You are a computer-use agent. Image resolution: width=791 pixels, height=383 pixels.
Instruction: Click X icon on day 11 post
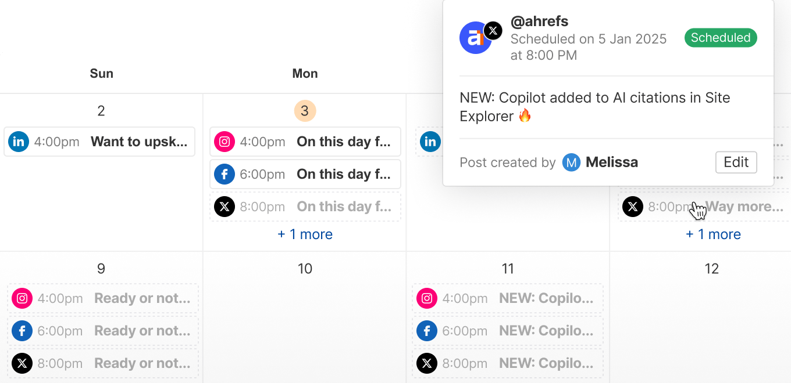[427, 363]
